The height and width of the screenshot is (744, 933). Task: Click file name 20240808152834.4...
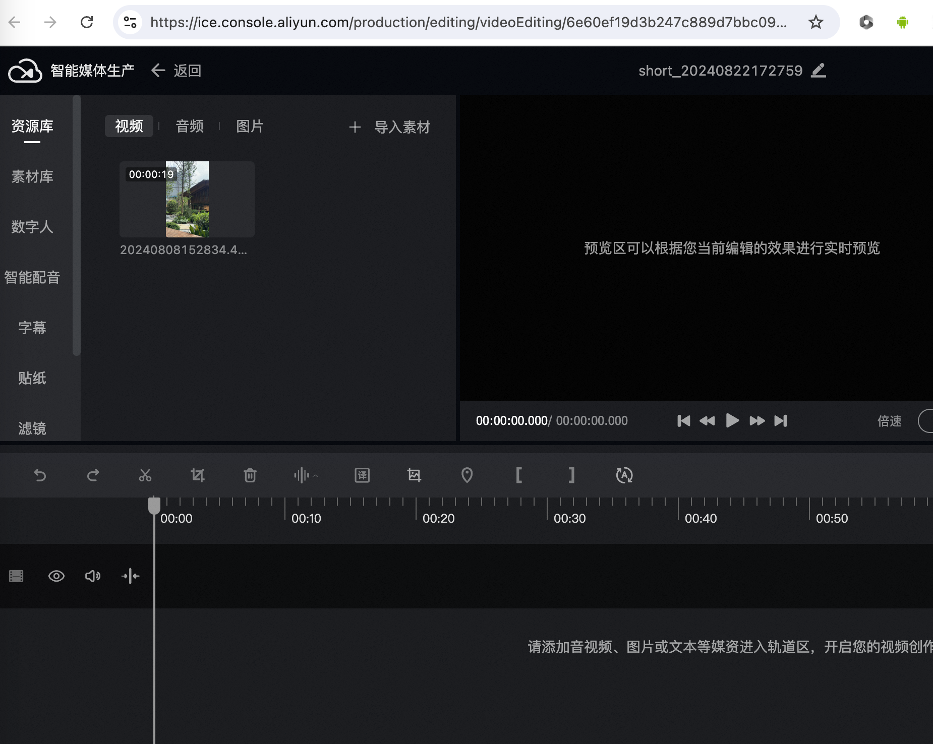click(184, 250)
